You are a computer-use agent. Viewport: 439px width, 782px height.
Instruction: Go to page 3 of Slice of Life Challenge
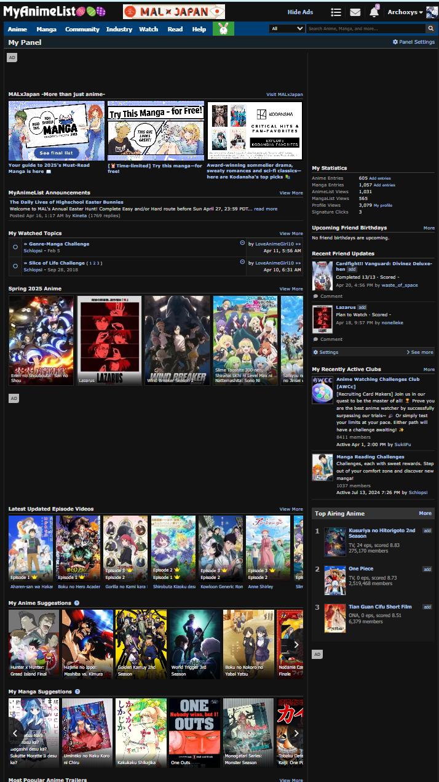[x=98, y=263]
